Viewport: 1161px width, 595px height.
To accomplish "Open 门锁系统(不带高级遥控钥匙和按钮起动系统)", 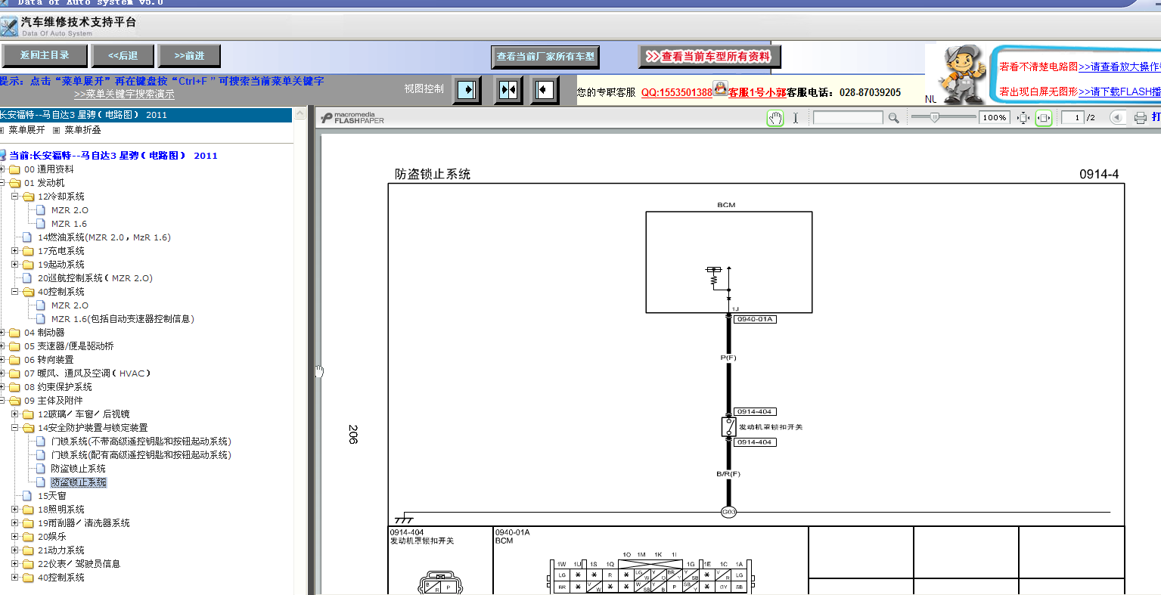I will (x=141, y=442).
